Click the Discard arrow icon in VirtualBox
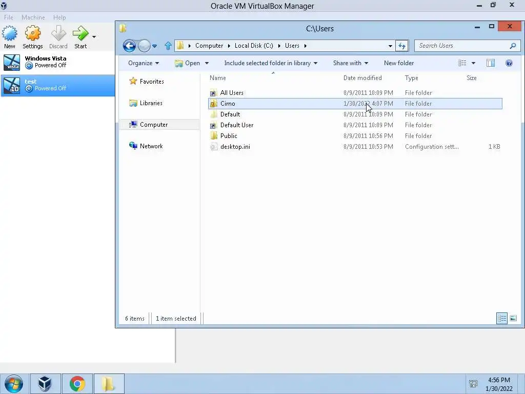This screenshot has width=525, height=394. 58,33
